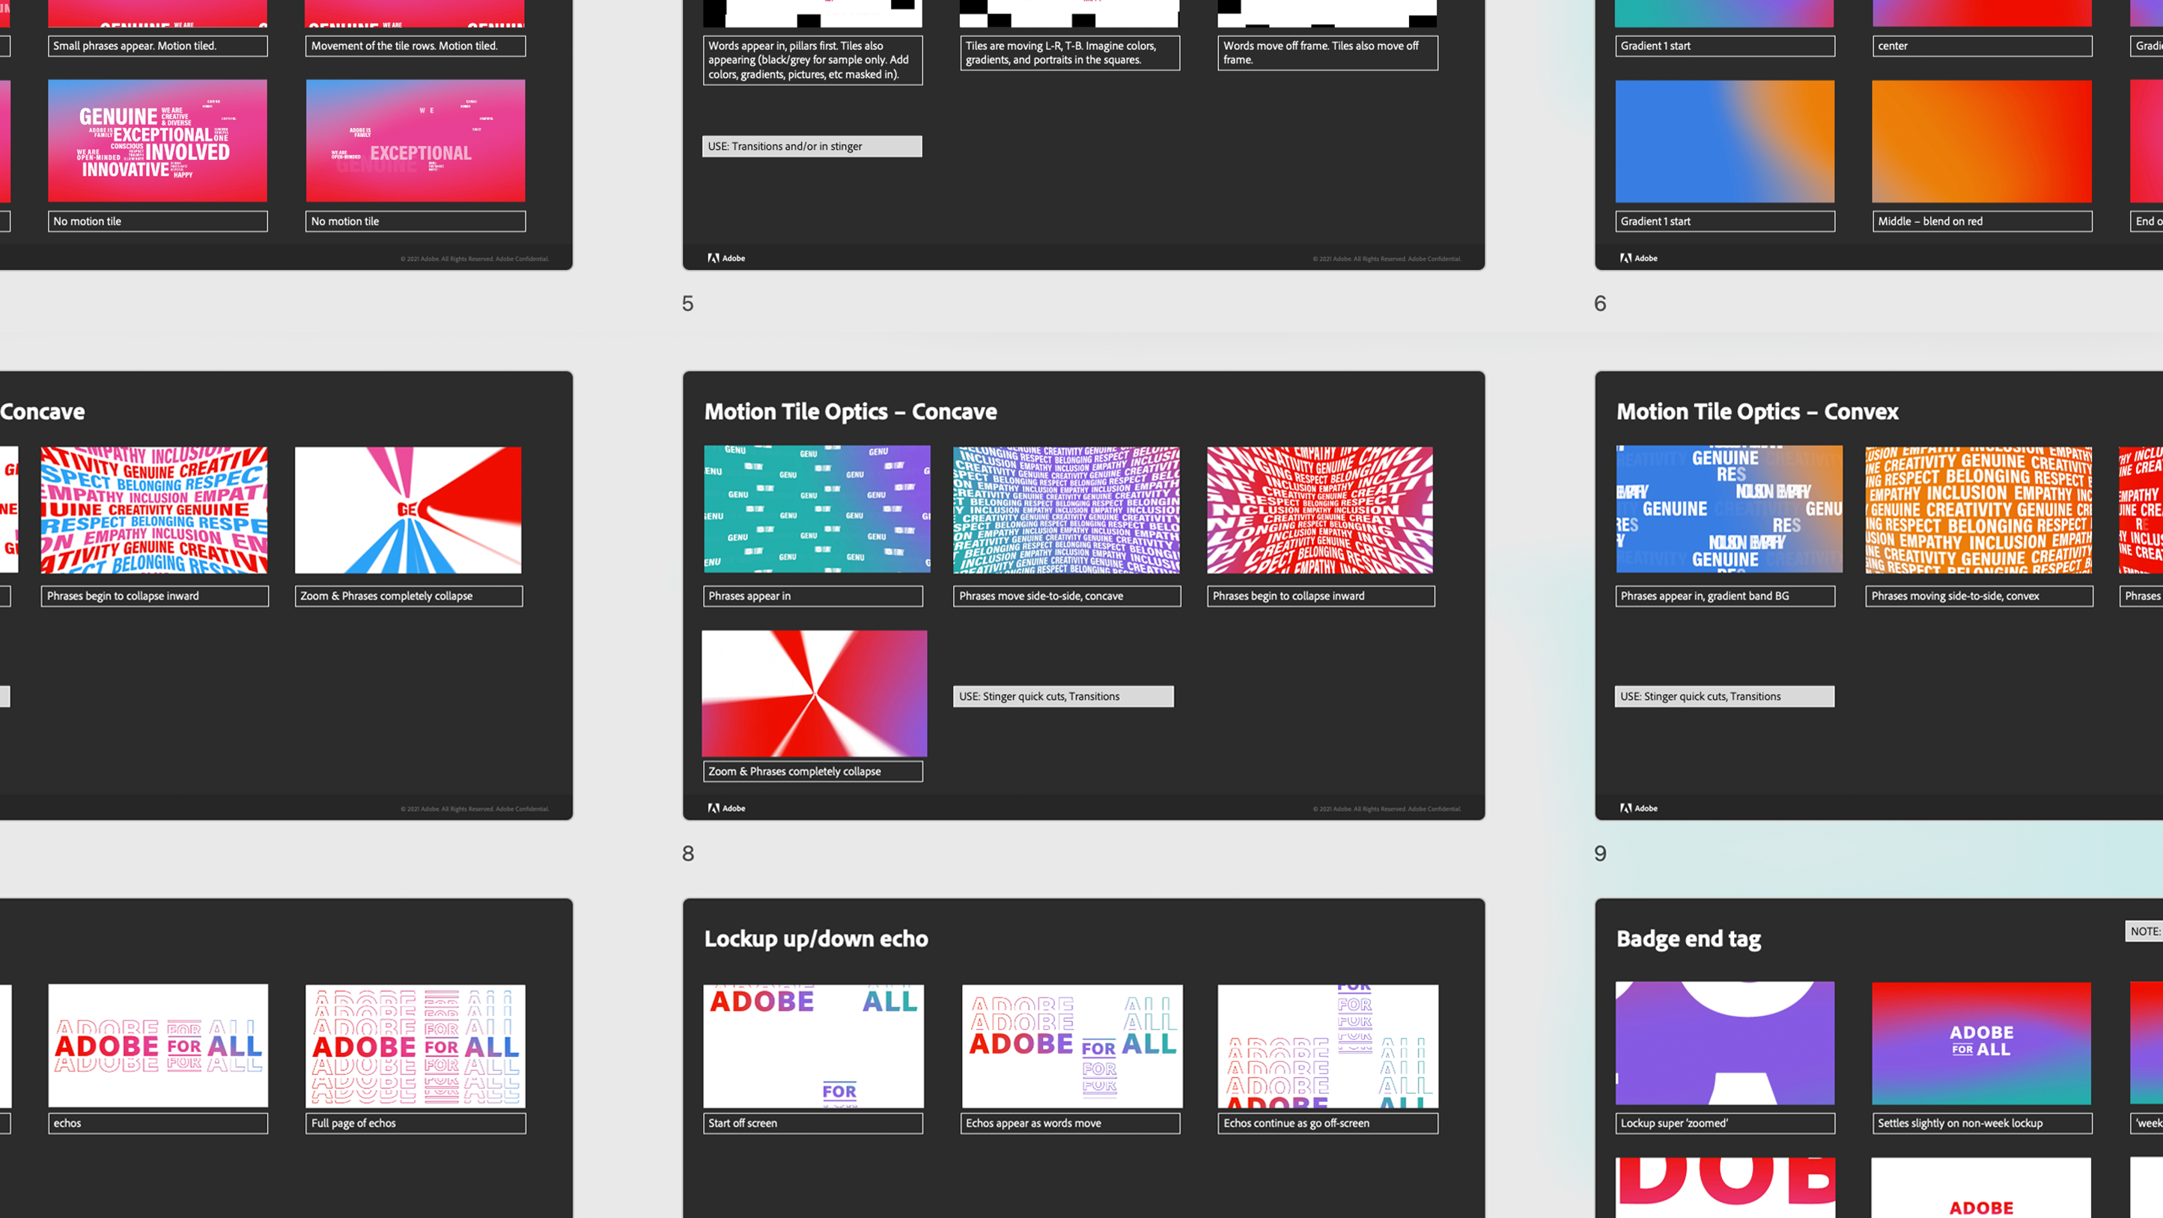Click 'Phrases begin to collapse inward' caption on slide 8

pos(1321,596)
